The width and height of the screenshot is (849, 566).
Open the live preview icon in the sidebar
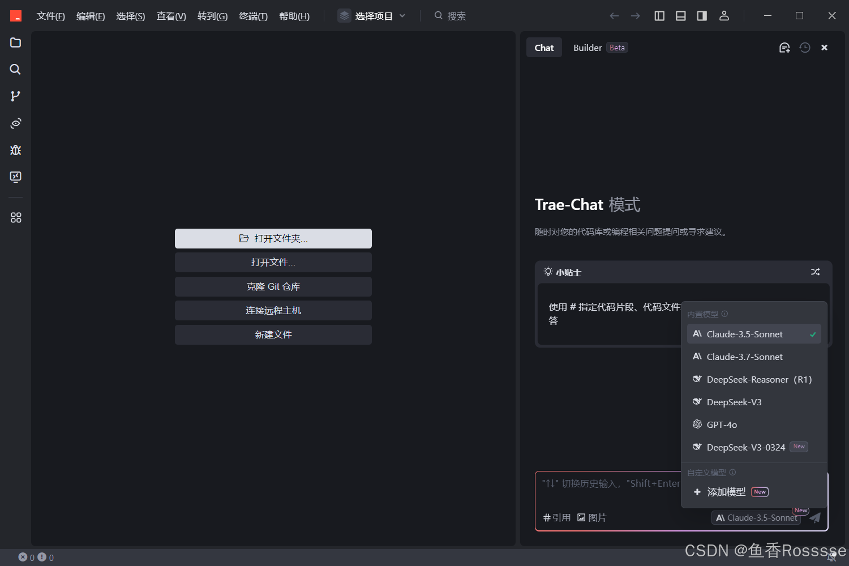[16, 123]
